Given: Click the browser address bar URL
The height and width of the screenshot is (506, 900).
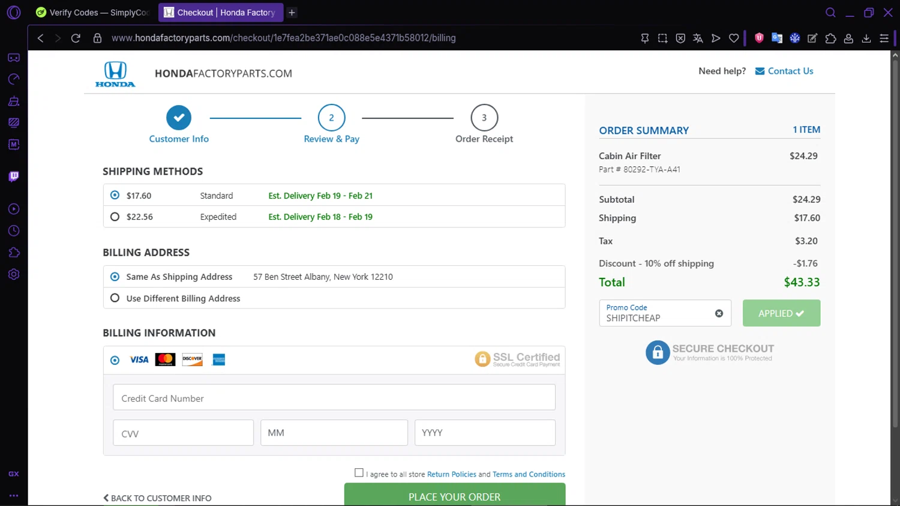Looking at the screenshot, I should [x=283, y=38].
